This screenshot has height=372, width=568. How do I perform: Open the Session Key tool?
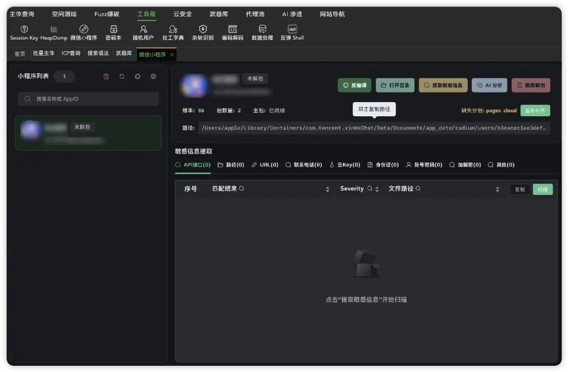click(24, 33)
